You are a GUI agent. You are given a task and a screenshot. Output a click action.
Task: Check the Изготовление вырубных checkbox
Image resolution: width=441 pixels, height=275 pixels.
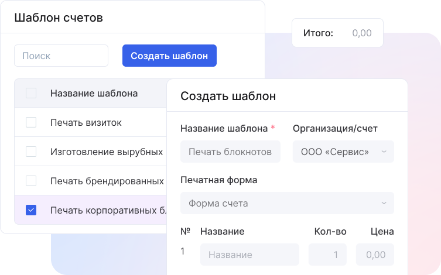pyautogui.click(x=31, y=152)
